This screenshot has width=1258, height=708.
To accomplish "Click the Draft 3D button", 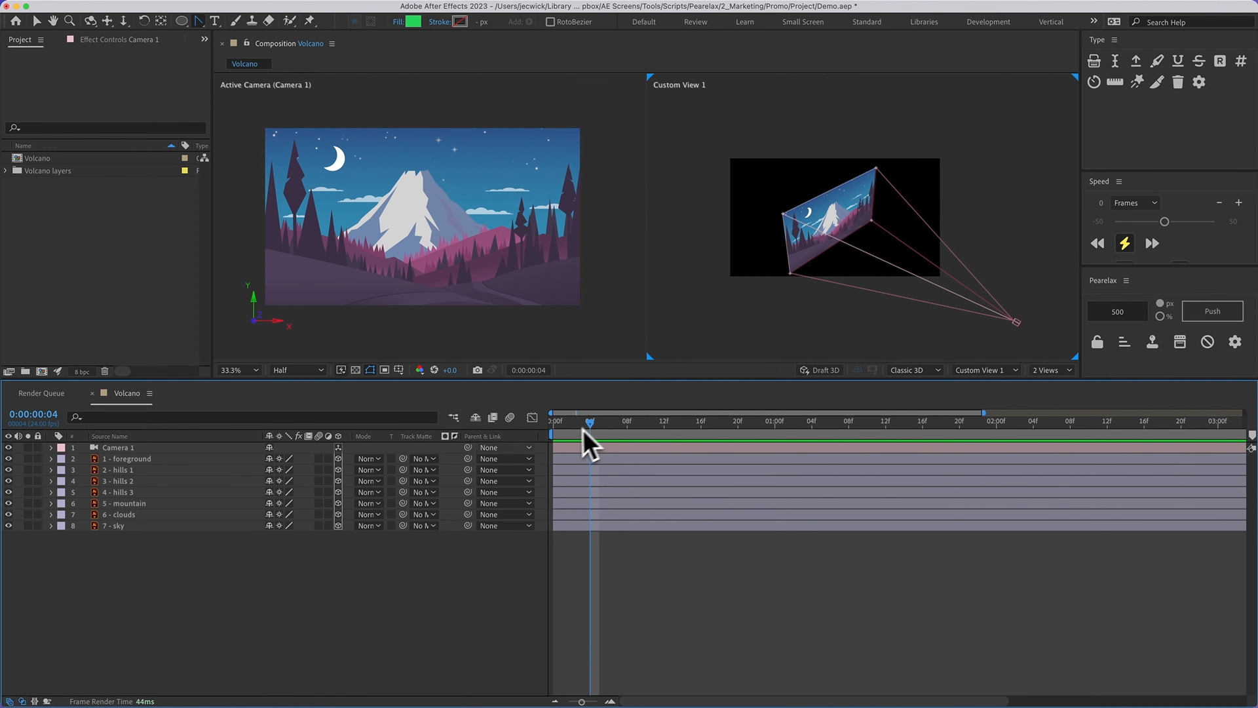I will (819, 370).
